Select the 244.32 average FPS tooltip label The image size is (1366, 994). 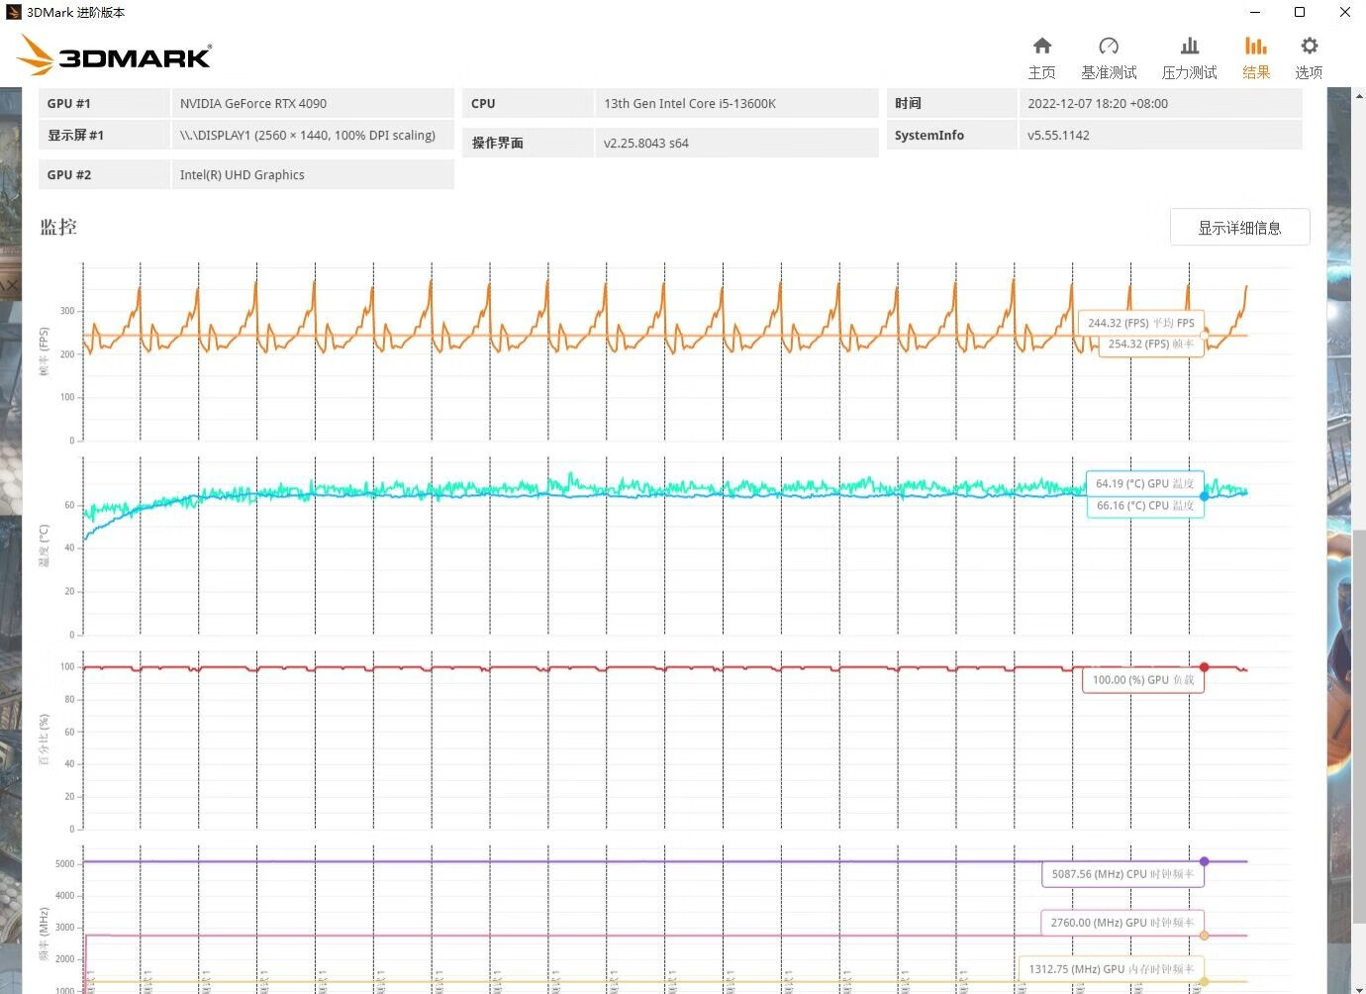(1140, 323)
